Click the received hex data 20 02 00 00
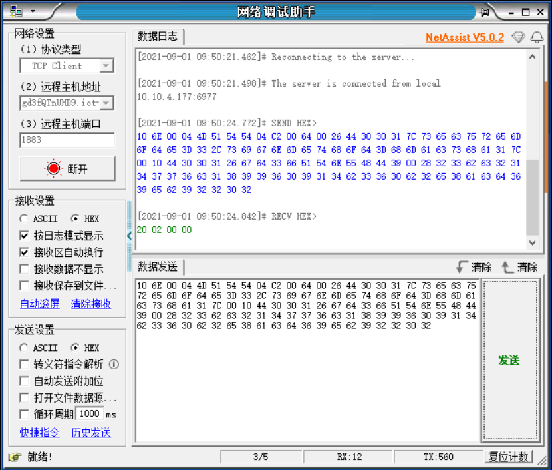This screenshot has height=470, width=552. point(164,230)
